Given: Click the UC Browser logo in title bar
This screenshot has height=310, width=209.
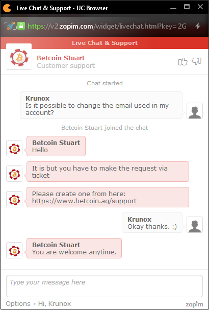Looking at the screenshot, I should [x=7, y=8].
